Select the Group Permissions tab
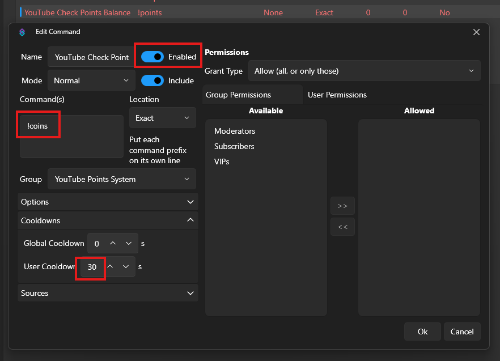Viewport: 500px width, 361px height. [x=238, y=95]
